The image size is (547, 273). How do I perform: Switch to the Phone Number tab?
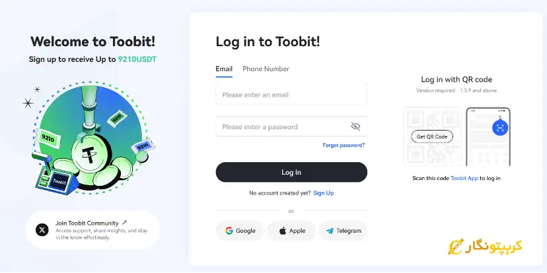[x=266, y=69]
